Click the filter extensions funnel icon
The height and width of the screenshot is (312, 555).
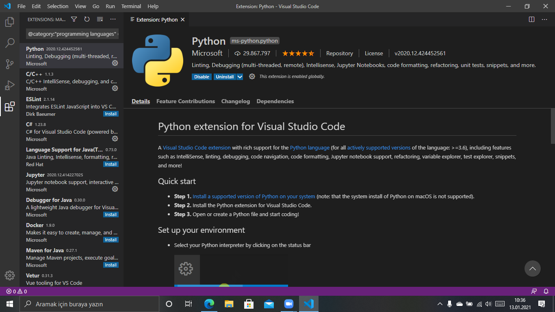(x=74, y=19)
